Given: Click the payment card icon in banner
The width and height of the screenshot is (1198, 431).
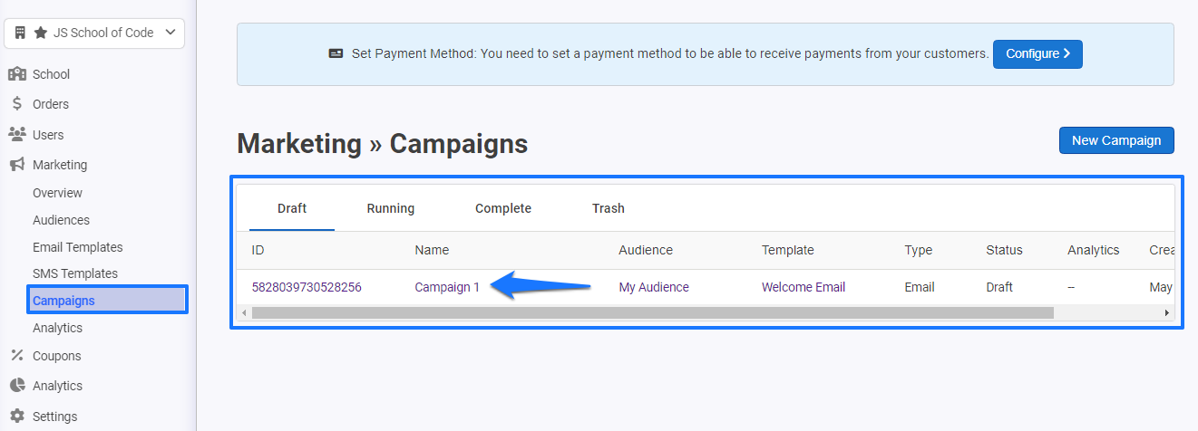Looking at the screenshot, I should click(336, 53).
